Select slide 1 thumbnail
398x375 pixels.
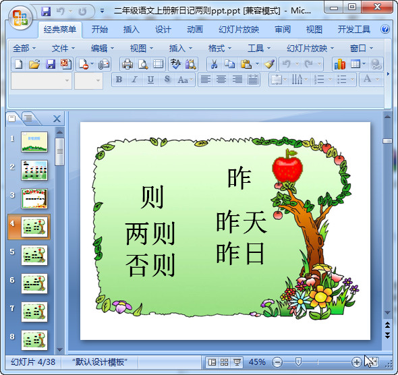coord(34,142)
